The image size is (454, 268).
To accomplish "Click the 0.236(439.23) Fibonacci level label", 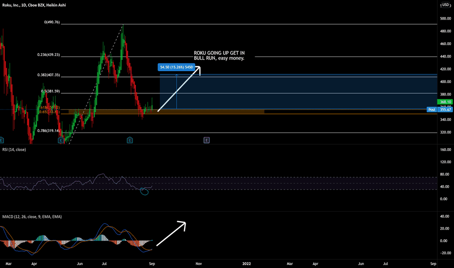I will point(48,55).
